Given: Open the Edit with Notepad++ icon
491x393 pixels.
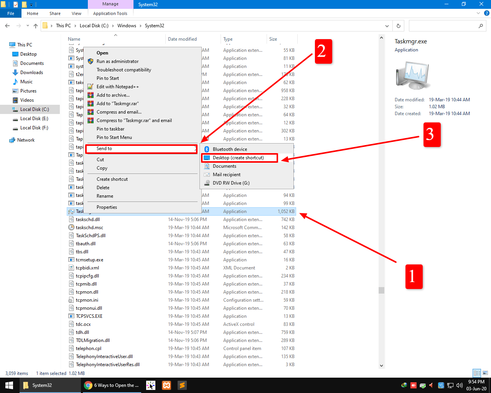Looking at the screenshot, I should coord(91,87).
